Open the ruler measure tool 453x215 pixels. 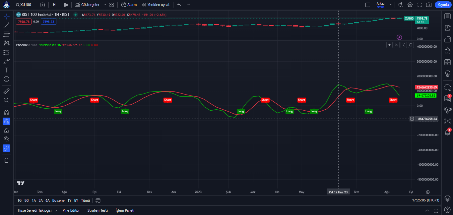point(6,91)
